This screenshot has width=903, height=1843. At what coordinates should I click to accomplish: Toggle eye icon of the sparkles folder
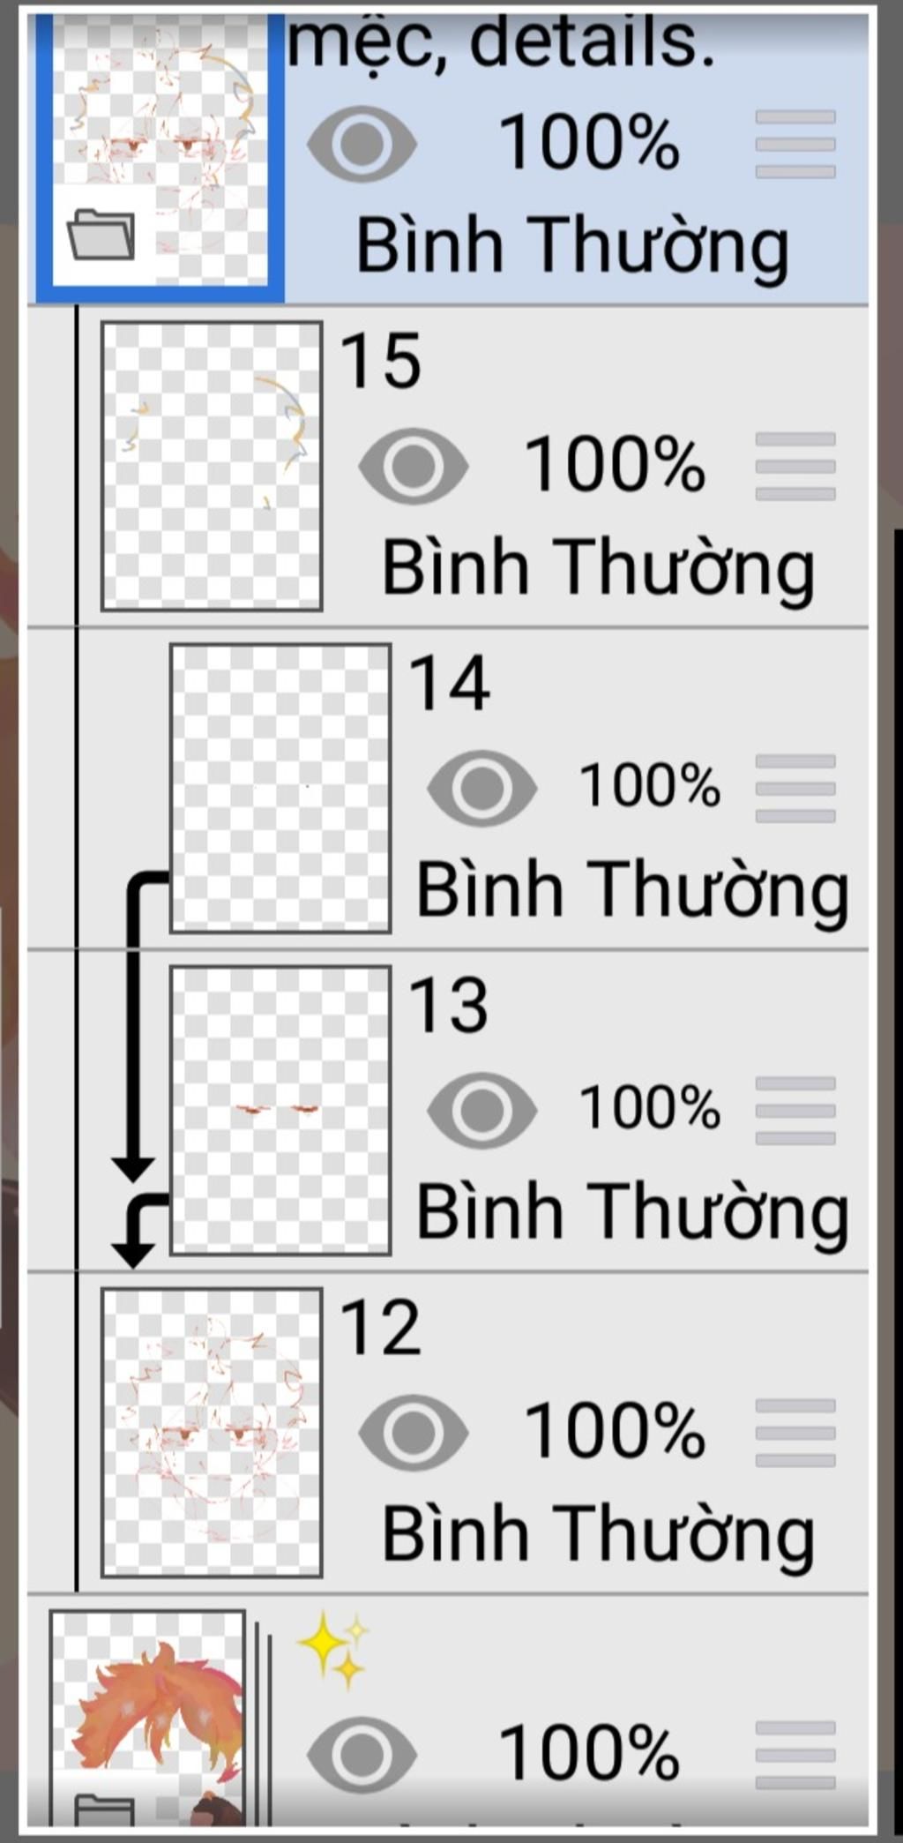pos(362,1754)
